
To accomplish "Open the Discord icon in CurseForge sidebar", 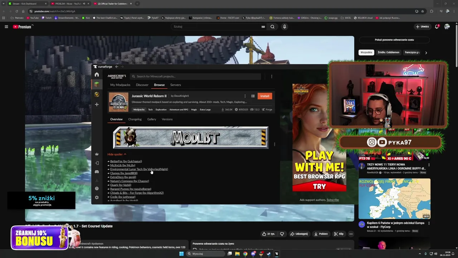I will click(97, 172).
